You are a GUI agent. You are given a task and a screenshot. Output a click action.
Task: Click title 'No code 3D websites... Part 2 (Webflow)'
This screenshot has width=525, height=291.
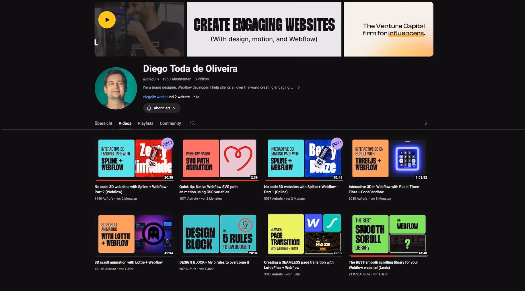[x=132, y=189]
